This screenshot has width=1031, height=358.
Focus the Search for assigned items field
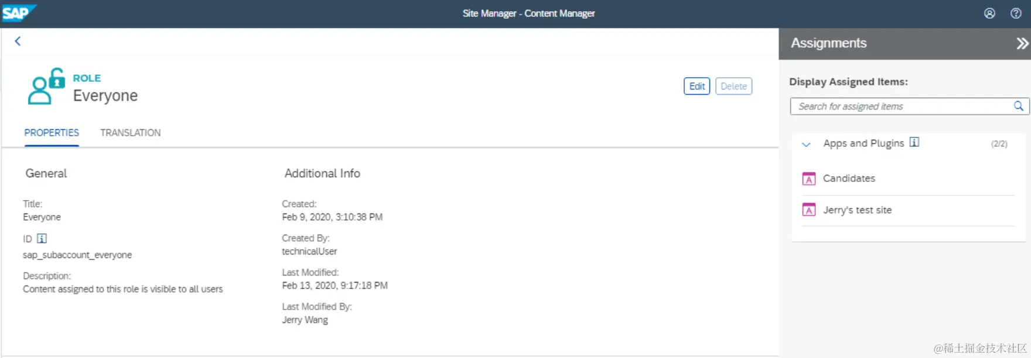tap(899, 106)
